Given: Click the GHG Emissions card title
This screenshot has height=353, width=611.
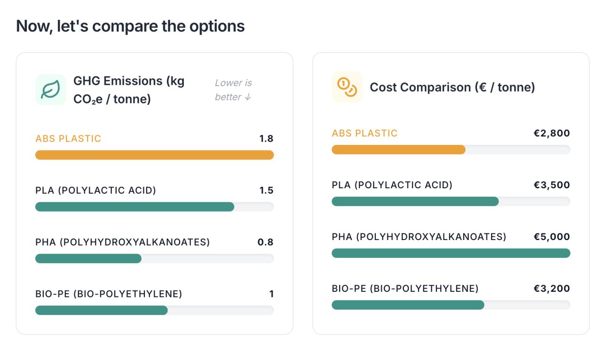Looking at the screenshot, I should click(129, 90).
